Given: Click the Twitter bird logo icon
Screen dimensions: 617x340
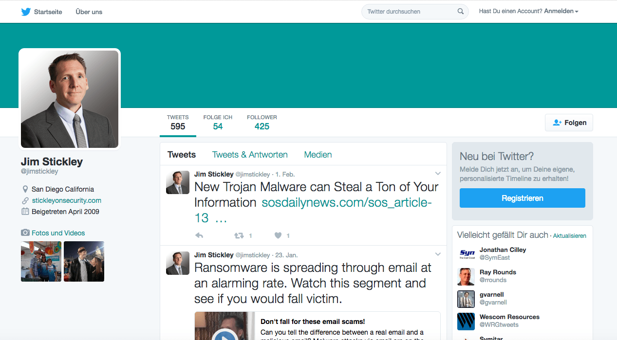Looking at the screenshot, I should pos(26,12).
